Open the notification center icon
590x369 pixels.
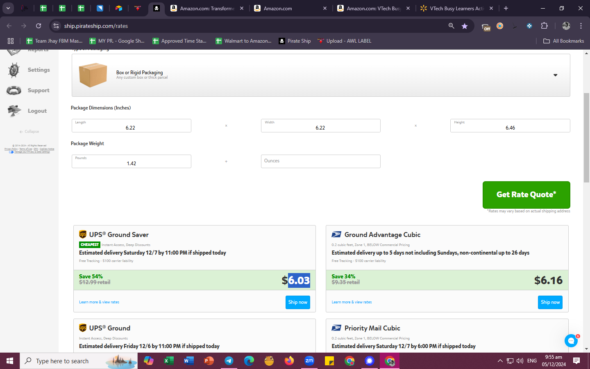[x=576, y=361]
